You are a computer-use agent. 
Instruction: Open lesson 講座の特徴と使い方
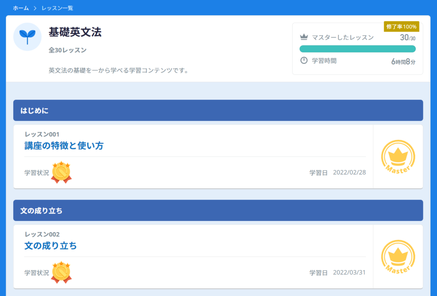coord(64,146)
